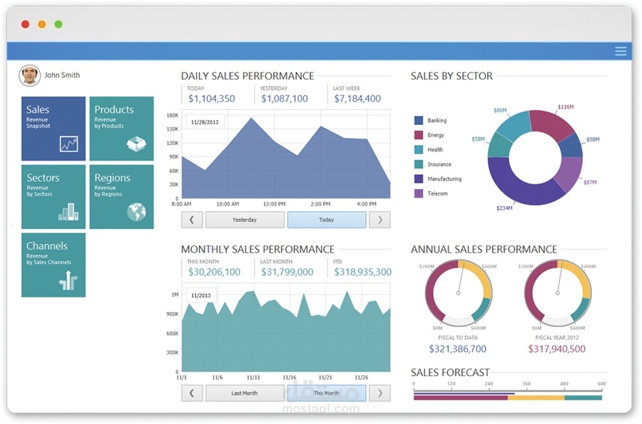Select the Sales By Sector heading
This screenshot has height=424, width=642.
pos(452,76)
